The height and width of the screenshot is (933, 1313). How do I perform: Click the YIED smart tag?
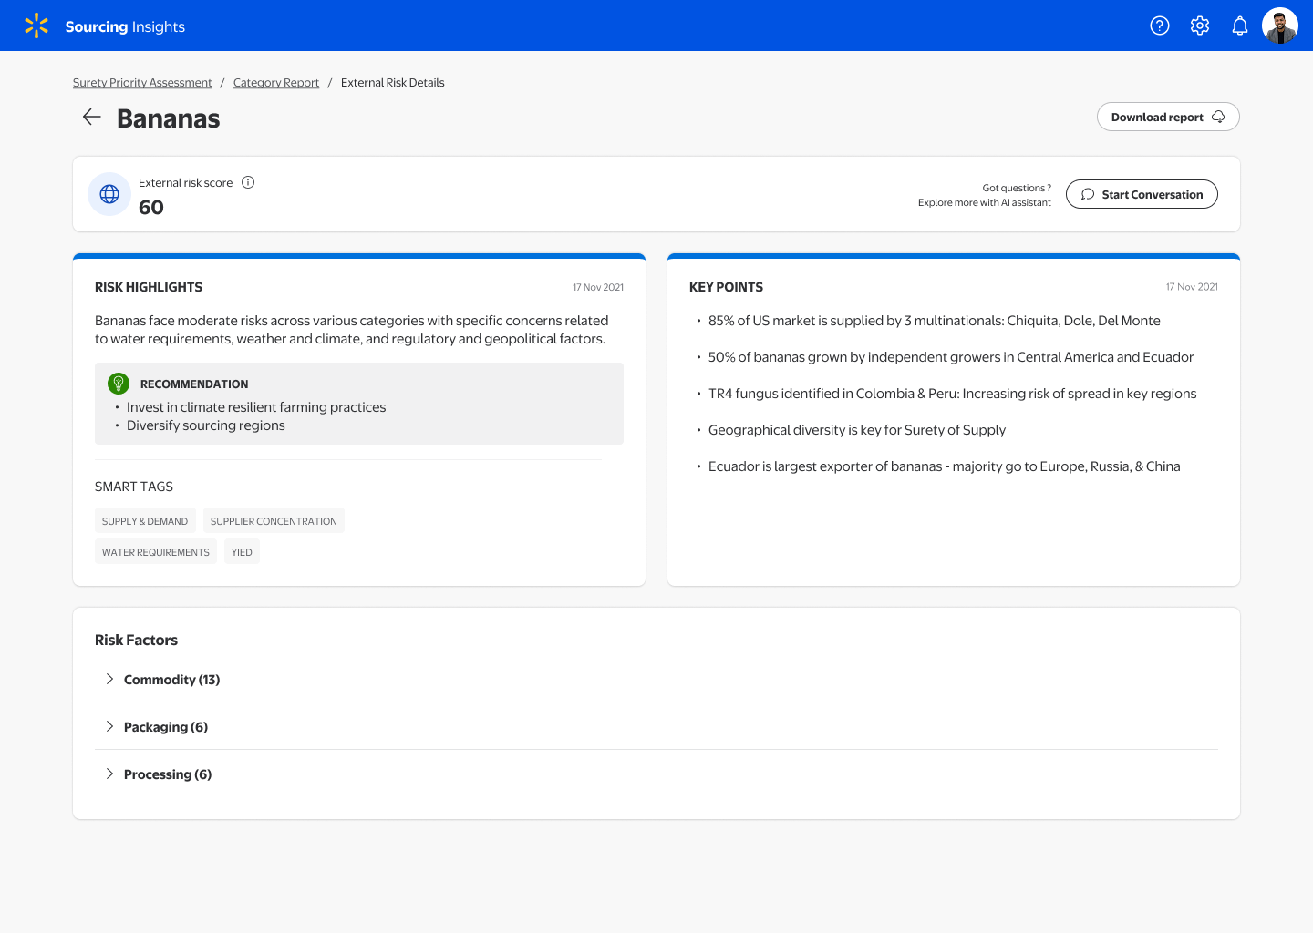point(242,552)
